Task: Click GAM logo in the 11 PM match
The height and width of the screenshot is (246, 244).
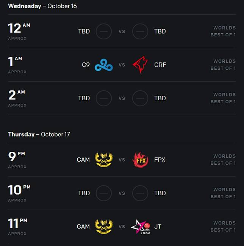Action: tap(103, 226)
